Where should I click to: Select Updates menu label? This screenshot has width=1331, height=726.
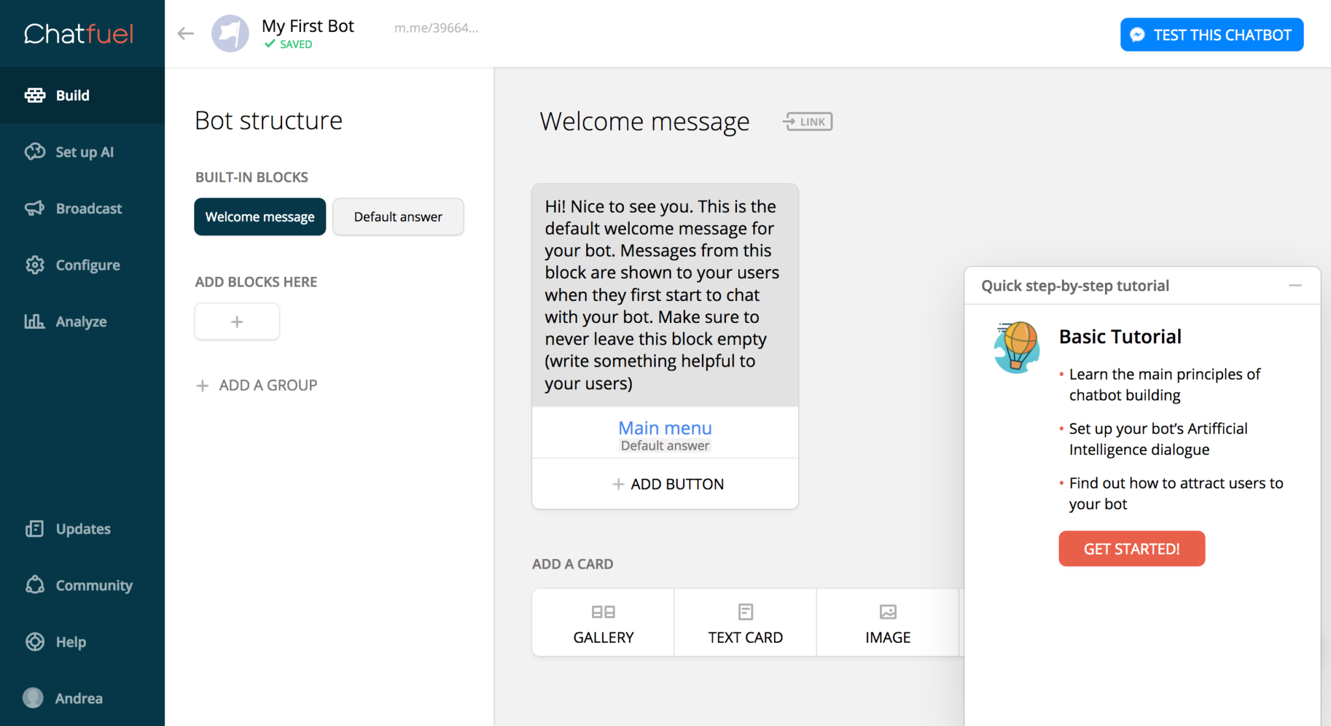(x=83, y=529)
